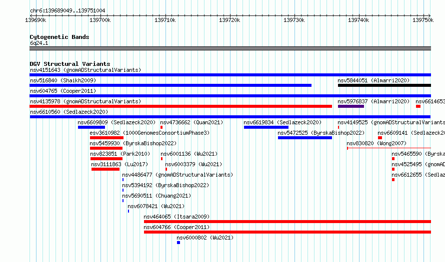The image size is (445, 262).
Task: Select the red bar under nsv5459930
Action: [106, 148]
